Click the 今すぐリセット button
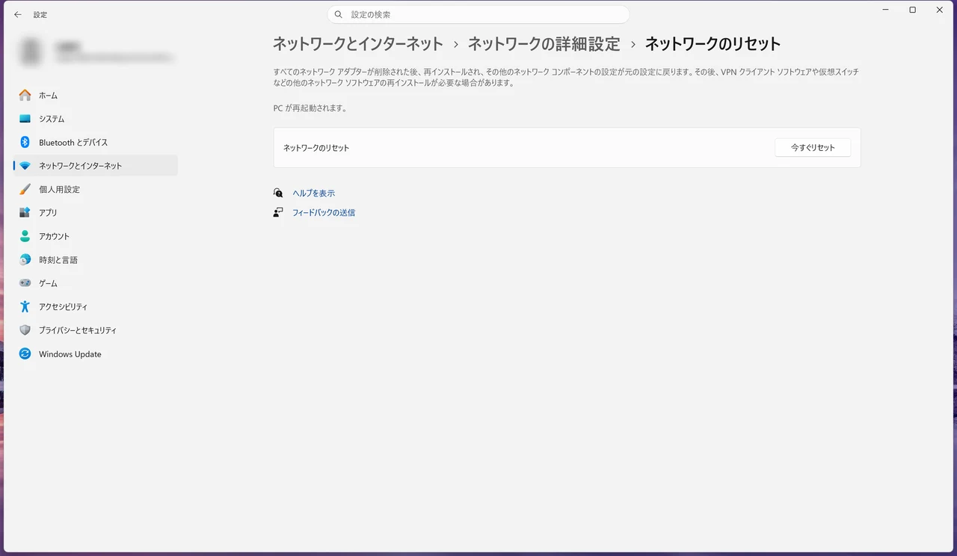 coord(813,148)
